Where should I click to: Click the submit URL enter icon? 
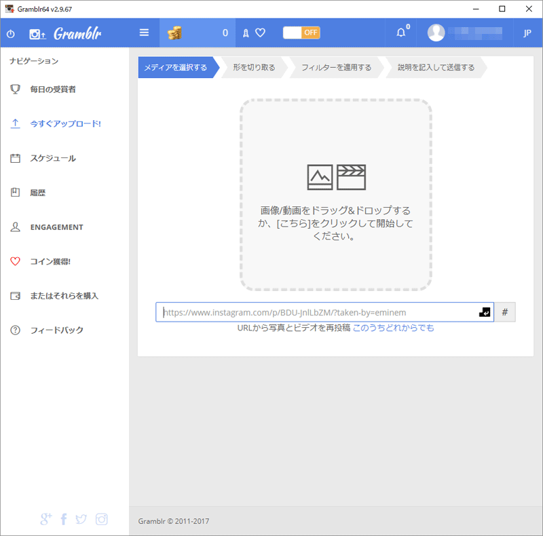click(x=485, y=312)
